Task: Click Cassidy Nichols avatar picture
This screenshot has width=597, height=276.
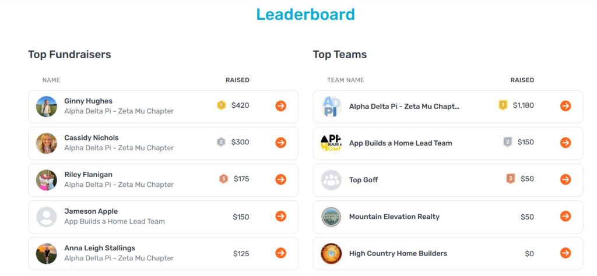Action: point(47,143)
